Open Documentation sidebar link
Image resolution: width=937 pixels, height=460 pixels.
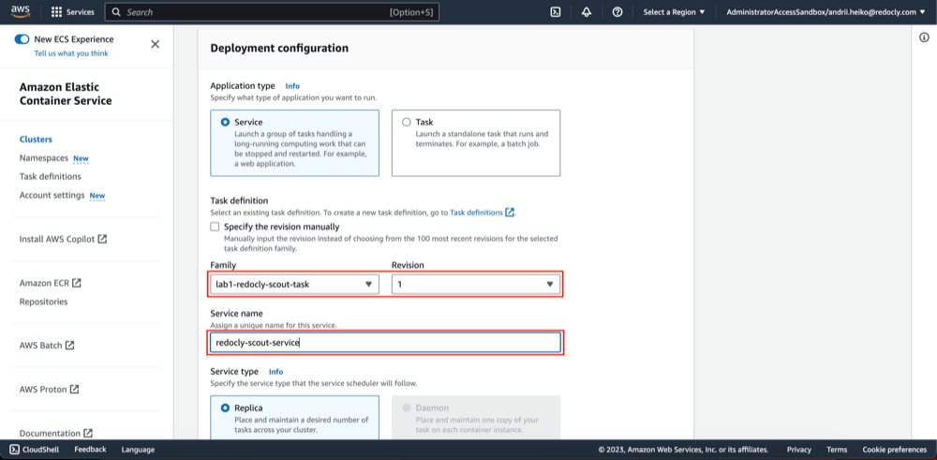tap(56, 433)
